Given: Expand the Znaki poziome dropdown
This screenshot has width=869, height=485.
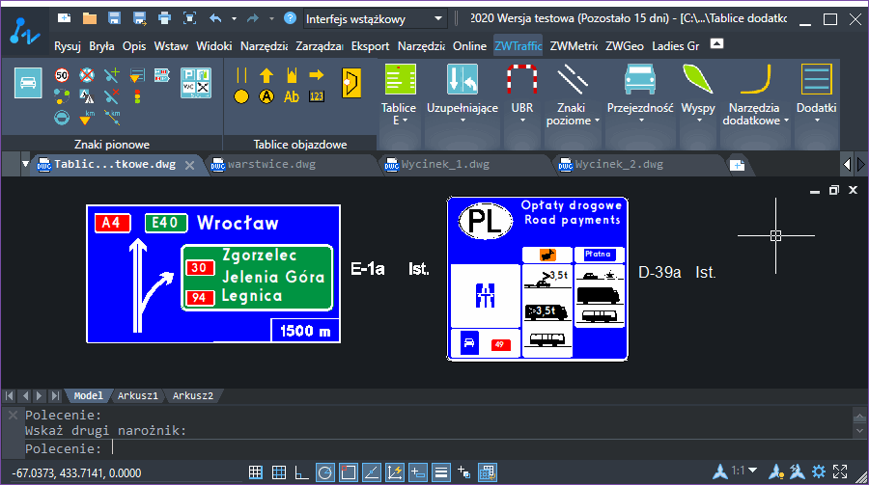Looking at the screenshot, I should [x=597, y=121].
